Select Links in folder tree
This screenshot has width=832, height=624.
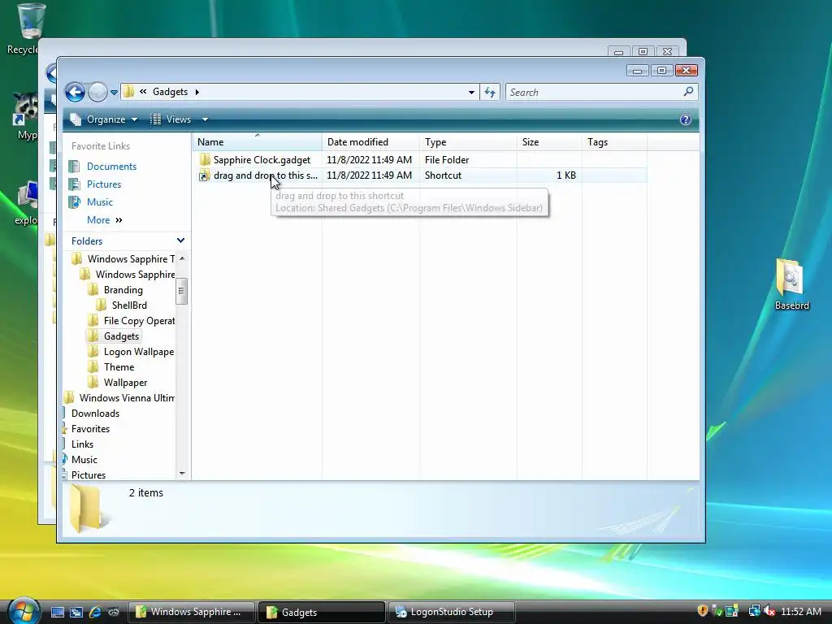tap(82, 444)
